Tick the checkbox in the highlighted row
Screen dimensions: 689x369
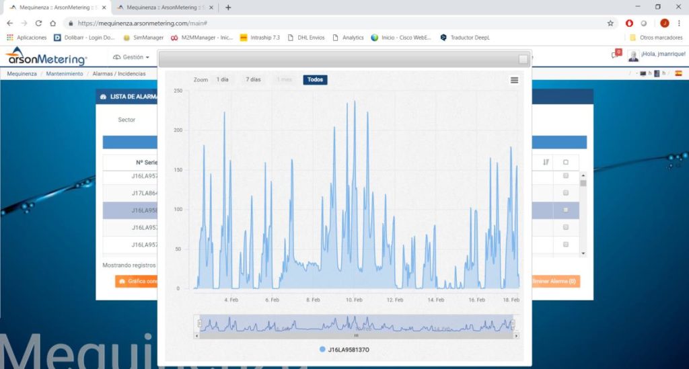tap(565, 210)
